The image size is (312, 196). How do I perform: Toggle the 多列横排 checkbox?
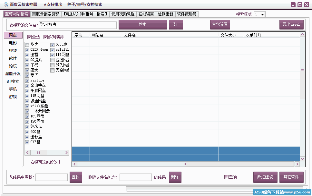pos(45,37)
